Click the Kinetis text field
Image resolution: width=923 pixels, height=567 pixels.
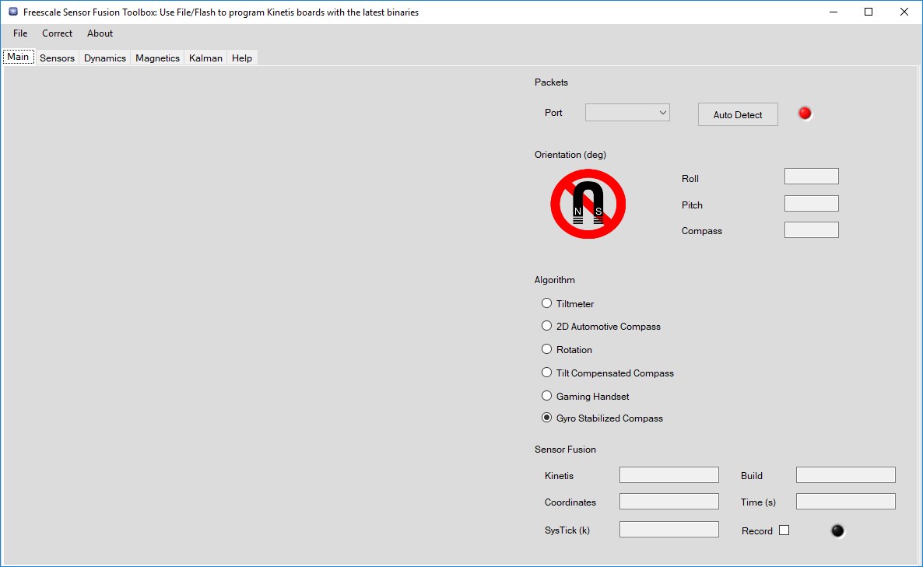tap(669, 474)
